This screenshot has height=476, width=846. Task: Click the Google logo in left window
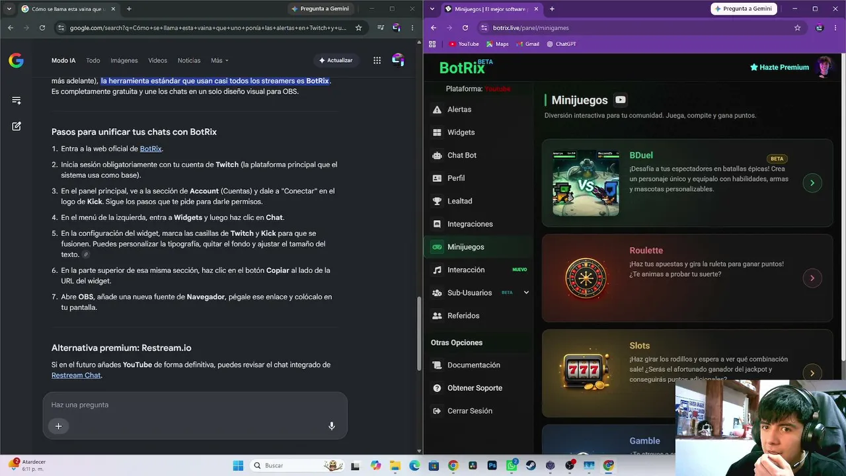pos(16,60)
